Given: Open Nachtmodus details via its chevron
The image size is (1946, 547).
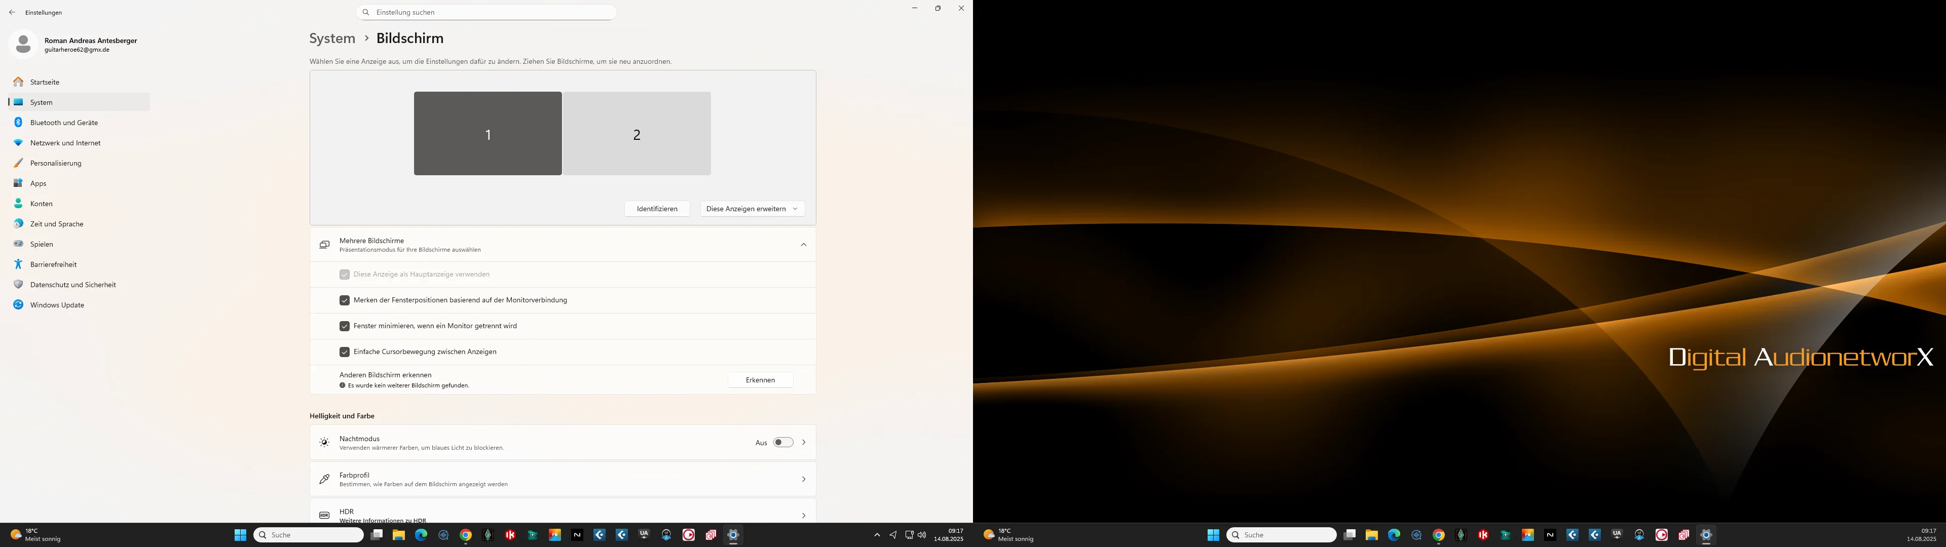Looking at the screenshot, I should (x=804, y=443).
